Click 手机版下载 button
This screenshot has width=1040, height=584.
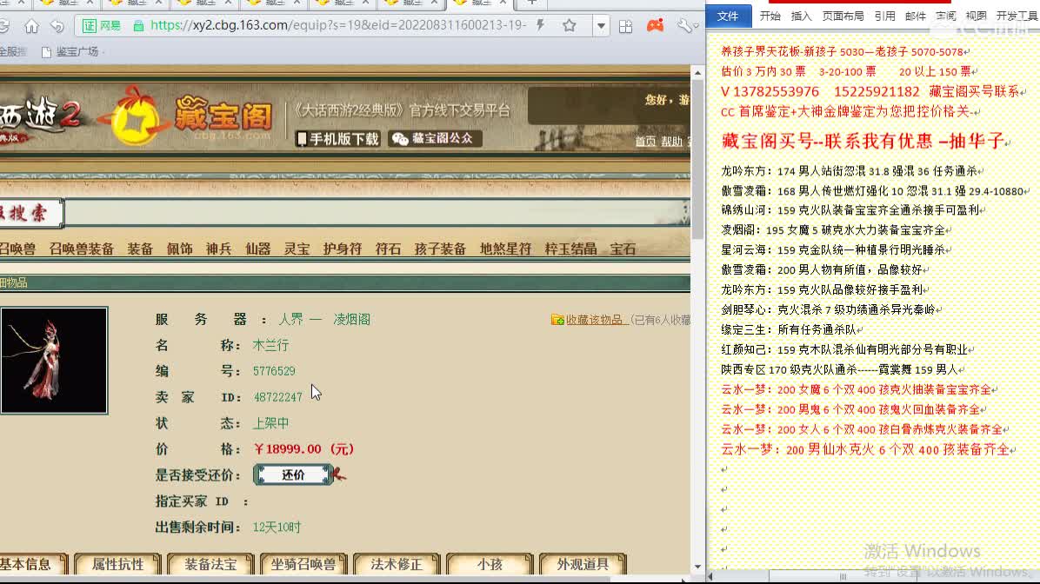(x=337, y=138)
